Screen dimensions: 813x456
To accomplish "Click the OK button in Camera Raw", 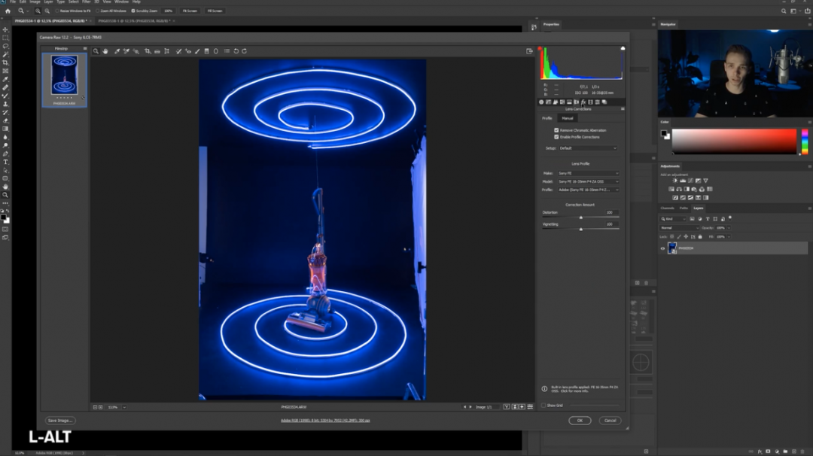I will (580, 420).
